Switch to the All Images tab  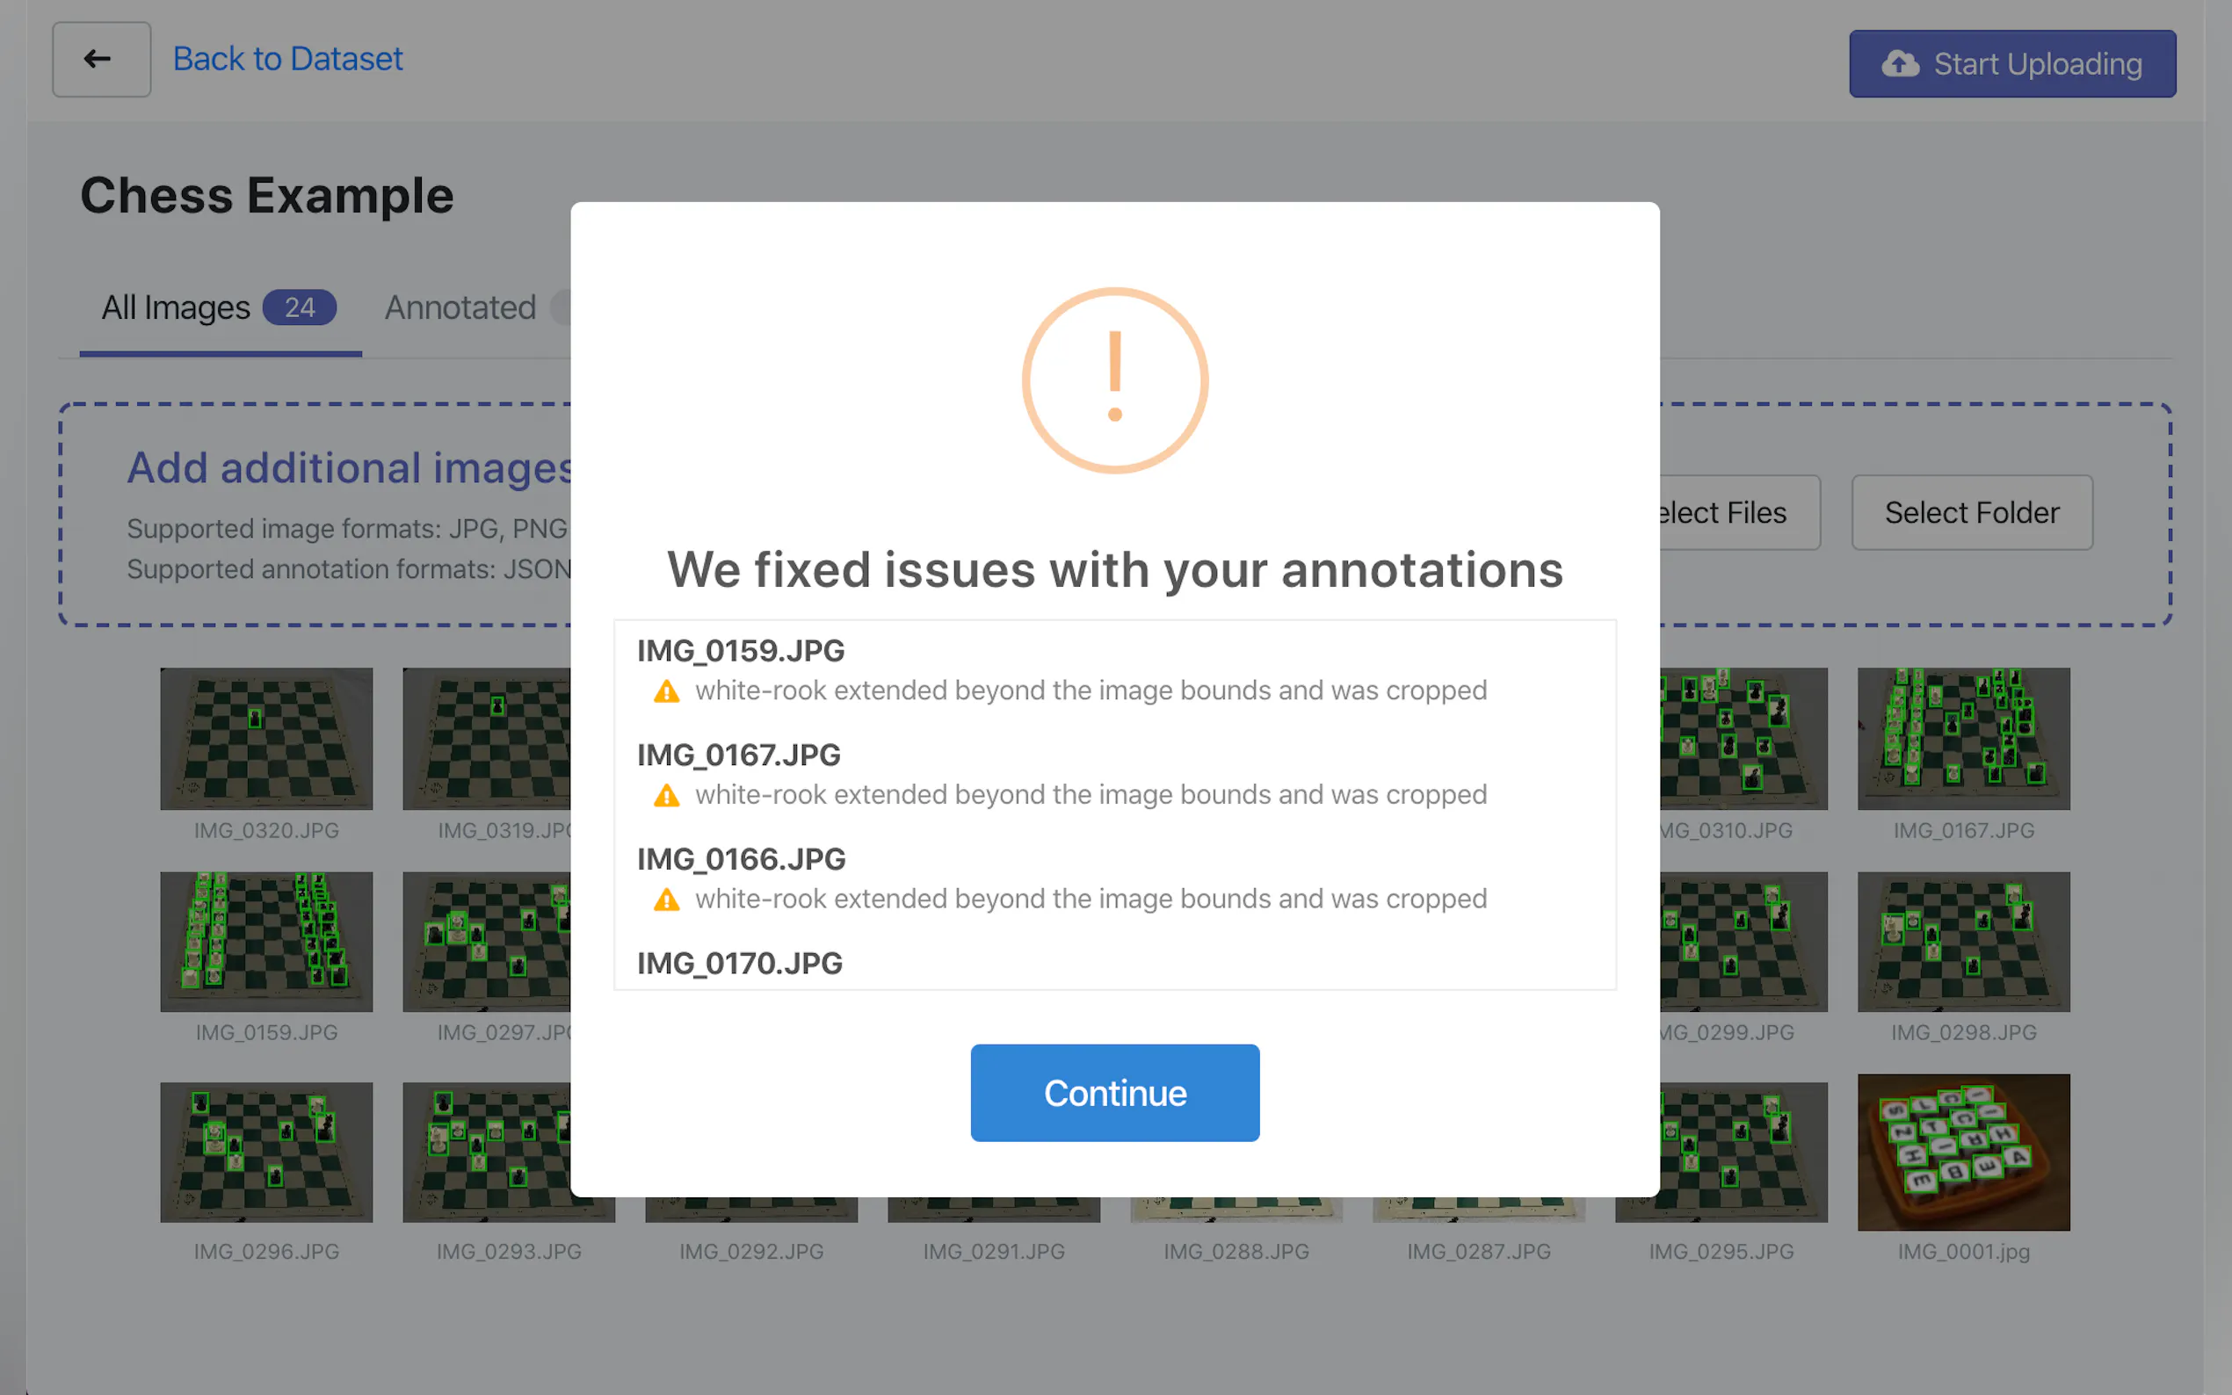click(176, 308)
